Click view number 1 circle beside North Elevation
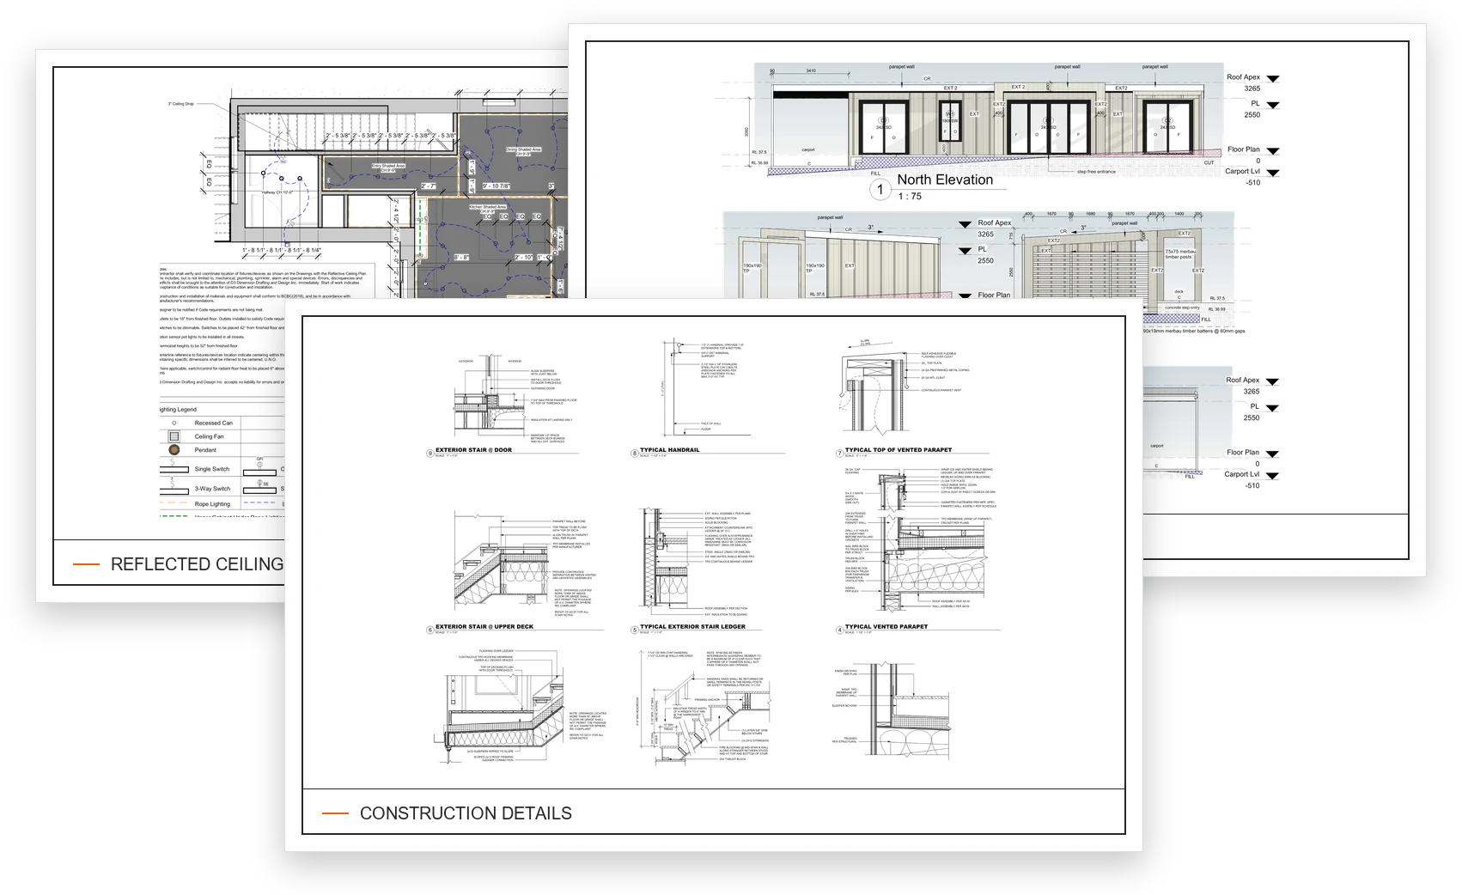The image size is (1462, 895). 880,189
